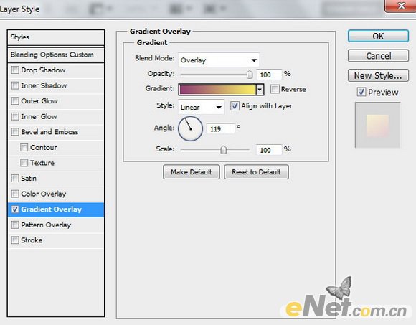Click Make Default button
Image resolution: width=416 pixels, height=325 pixels.
pyautogui.click(x=192, y=172)
